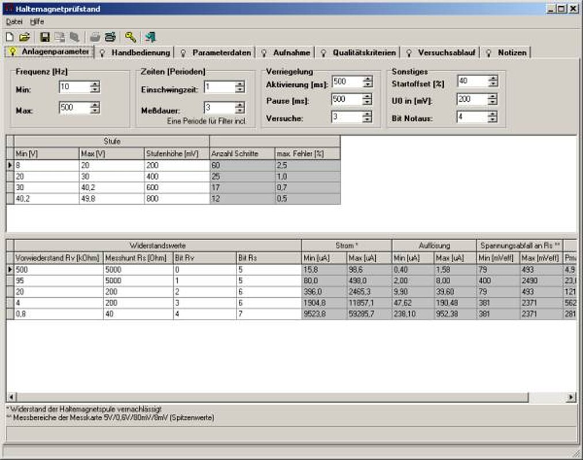
Task: Click the yellow key toolbar icon
Action: click(131, 37)
